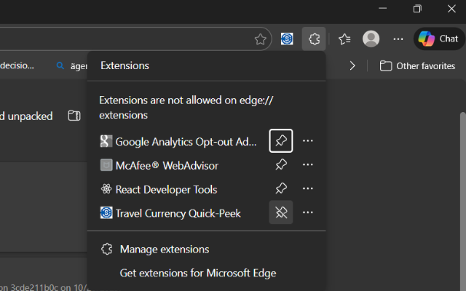Select the React Developer Tools entry
Screen dimensions: 466x291
(166, 189)
